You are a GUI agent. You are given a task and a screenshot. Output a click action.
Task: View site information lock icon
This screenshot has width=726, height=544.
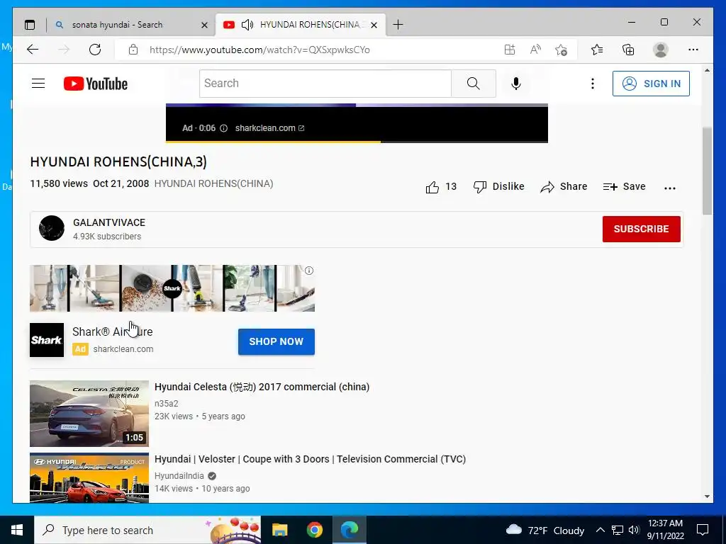133,50
